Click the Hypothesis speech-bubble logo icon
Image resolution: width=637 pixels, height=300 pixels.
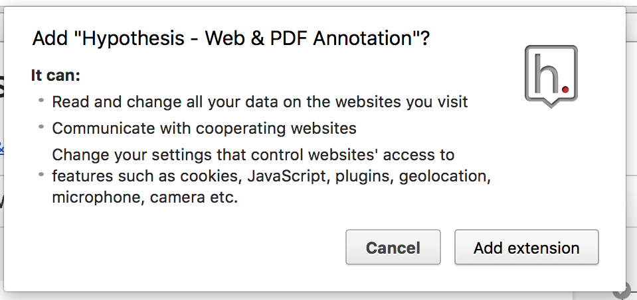[x=551, y=76]
